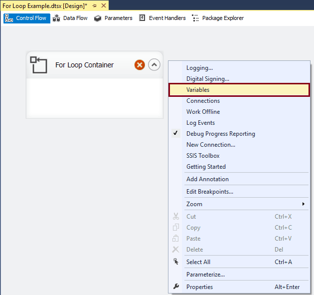Click Add Annotation in the menu

(207, 179)
